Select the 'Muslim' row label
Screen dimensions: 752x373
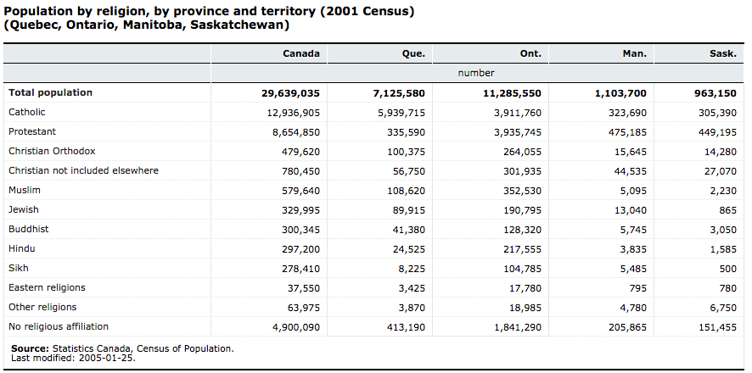click(x=25, y=190)
